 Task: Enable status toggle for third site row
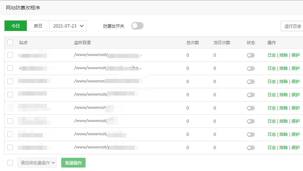250,82
